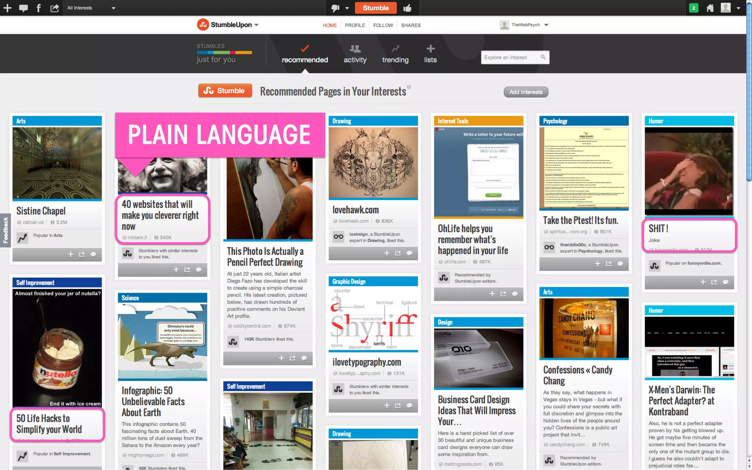Open 40 websites that will make you cleverer link

160,215
